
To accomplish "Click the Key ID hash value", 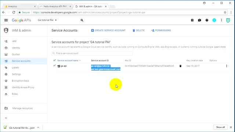I will click(149, 66).
